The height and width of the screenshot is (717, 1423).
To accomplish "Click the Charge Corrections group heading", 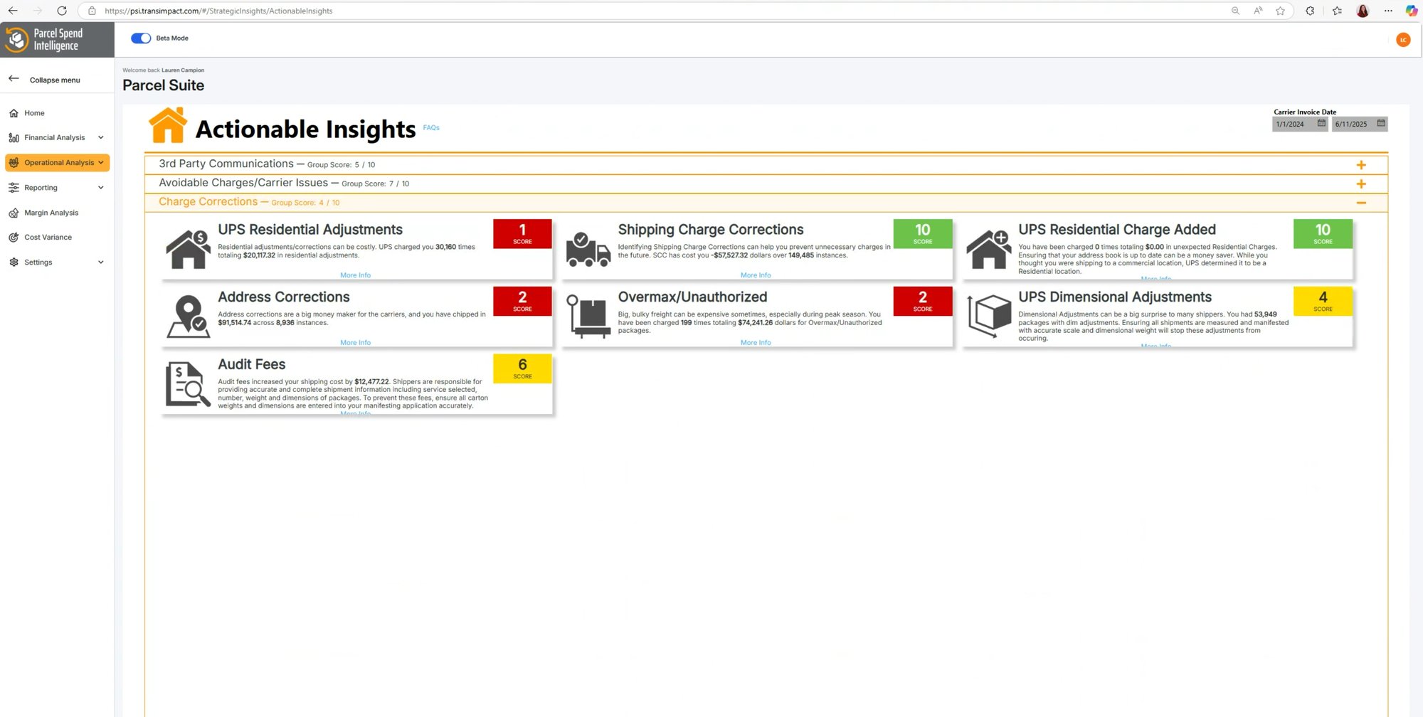I will click(x=208, y=202).
